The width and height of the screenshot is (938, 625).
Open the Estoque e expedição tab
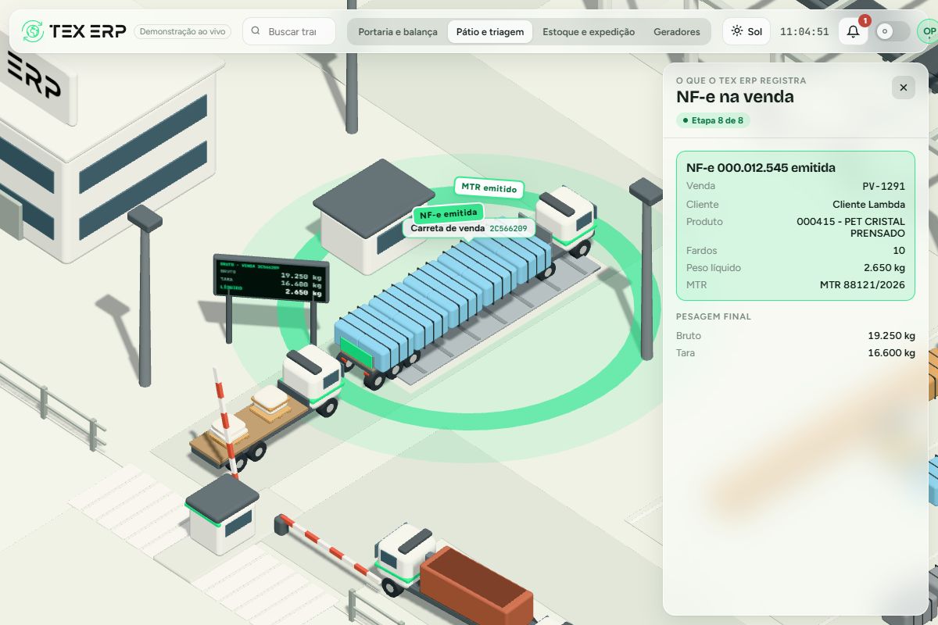(589, 32)
